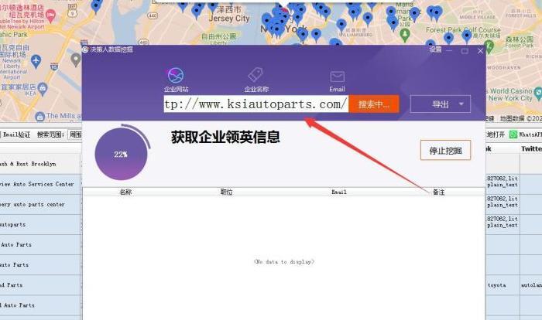542x320 pixels.
Task: Select the 'd Parts' row in the background list
Action: click(40, 285)
